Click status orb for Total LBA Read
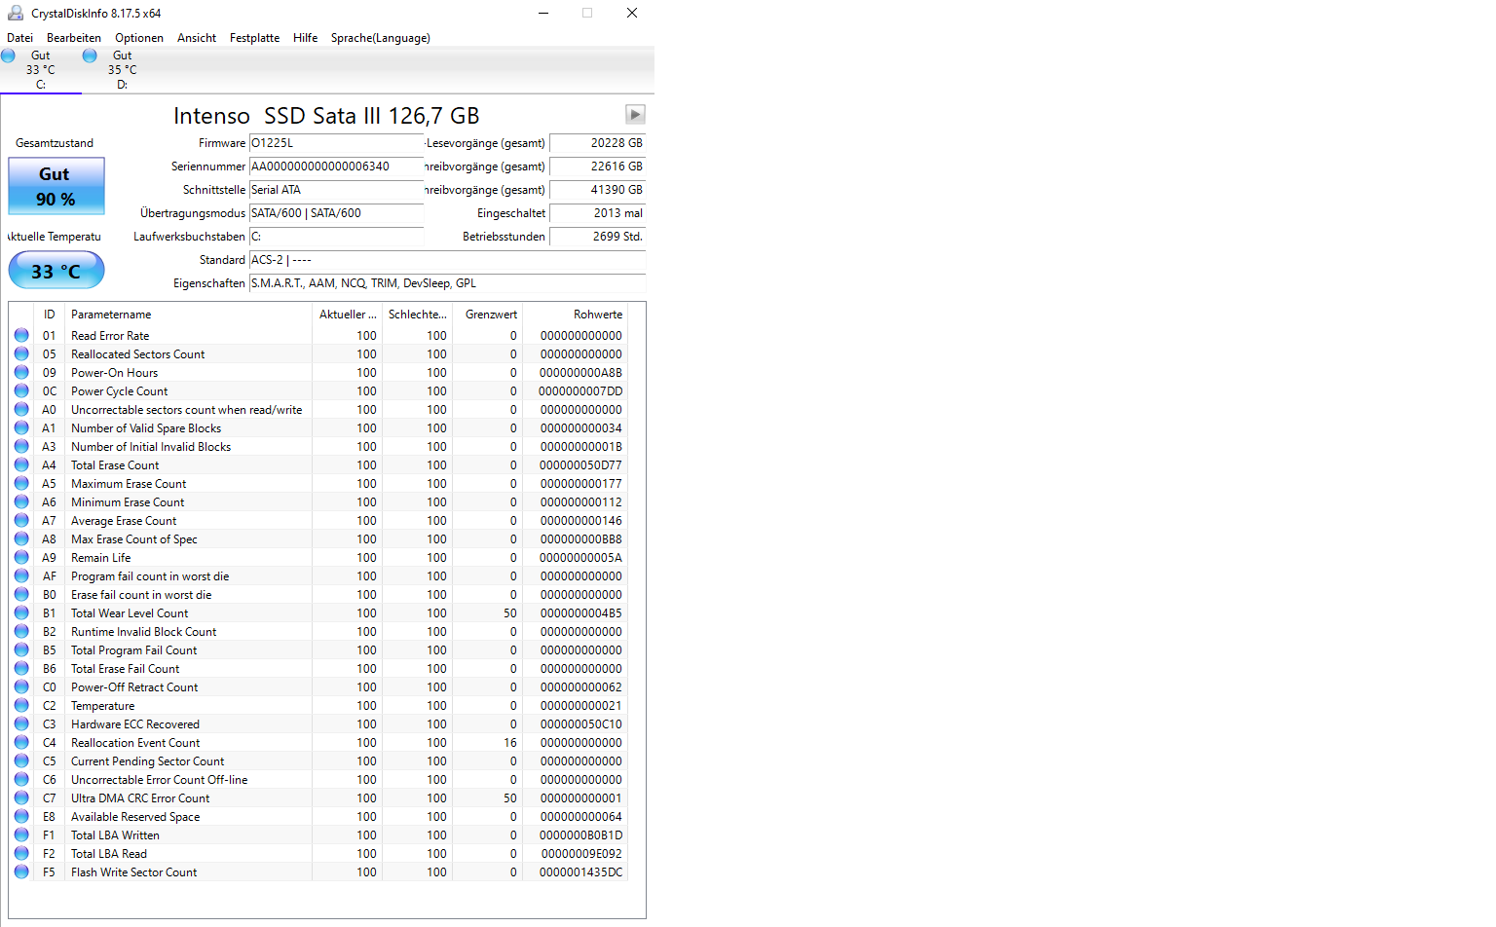 click(21, 853)
